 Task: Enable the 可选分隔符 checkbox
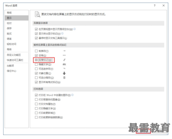pos(36,78)
